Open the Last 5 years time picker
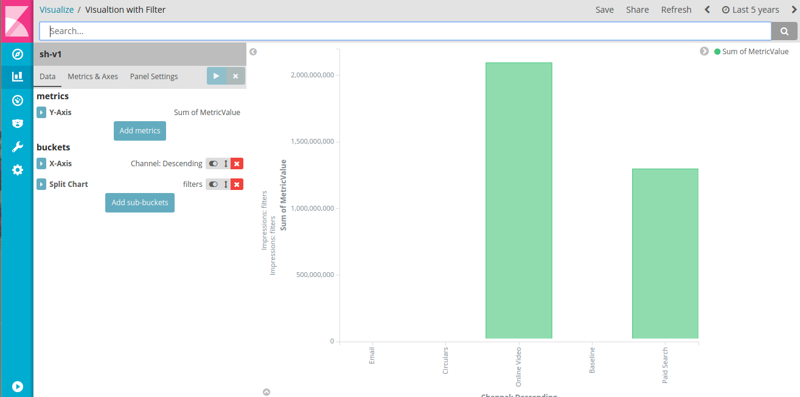 click(750, 10)
